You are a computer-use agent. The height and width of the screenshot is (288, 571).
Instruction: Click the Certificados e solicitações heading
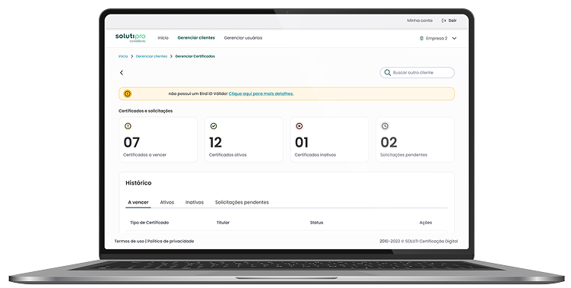tap(146, 111)
